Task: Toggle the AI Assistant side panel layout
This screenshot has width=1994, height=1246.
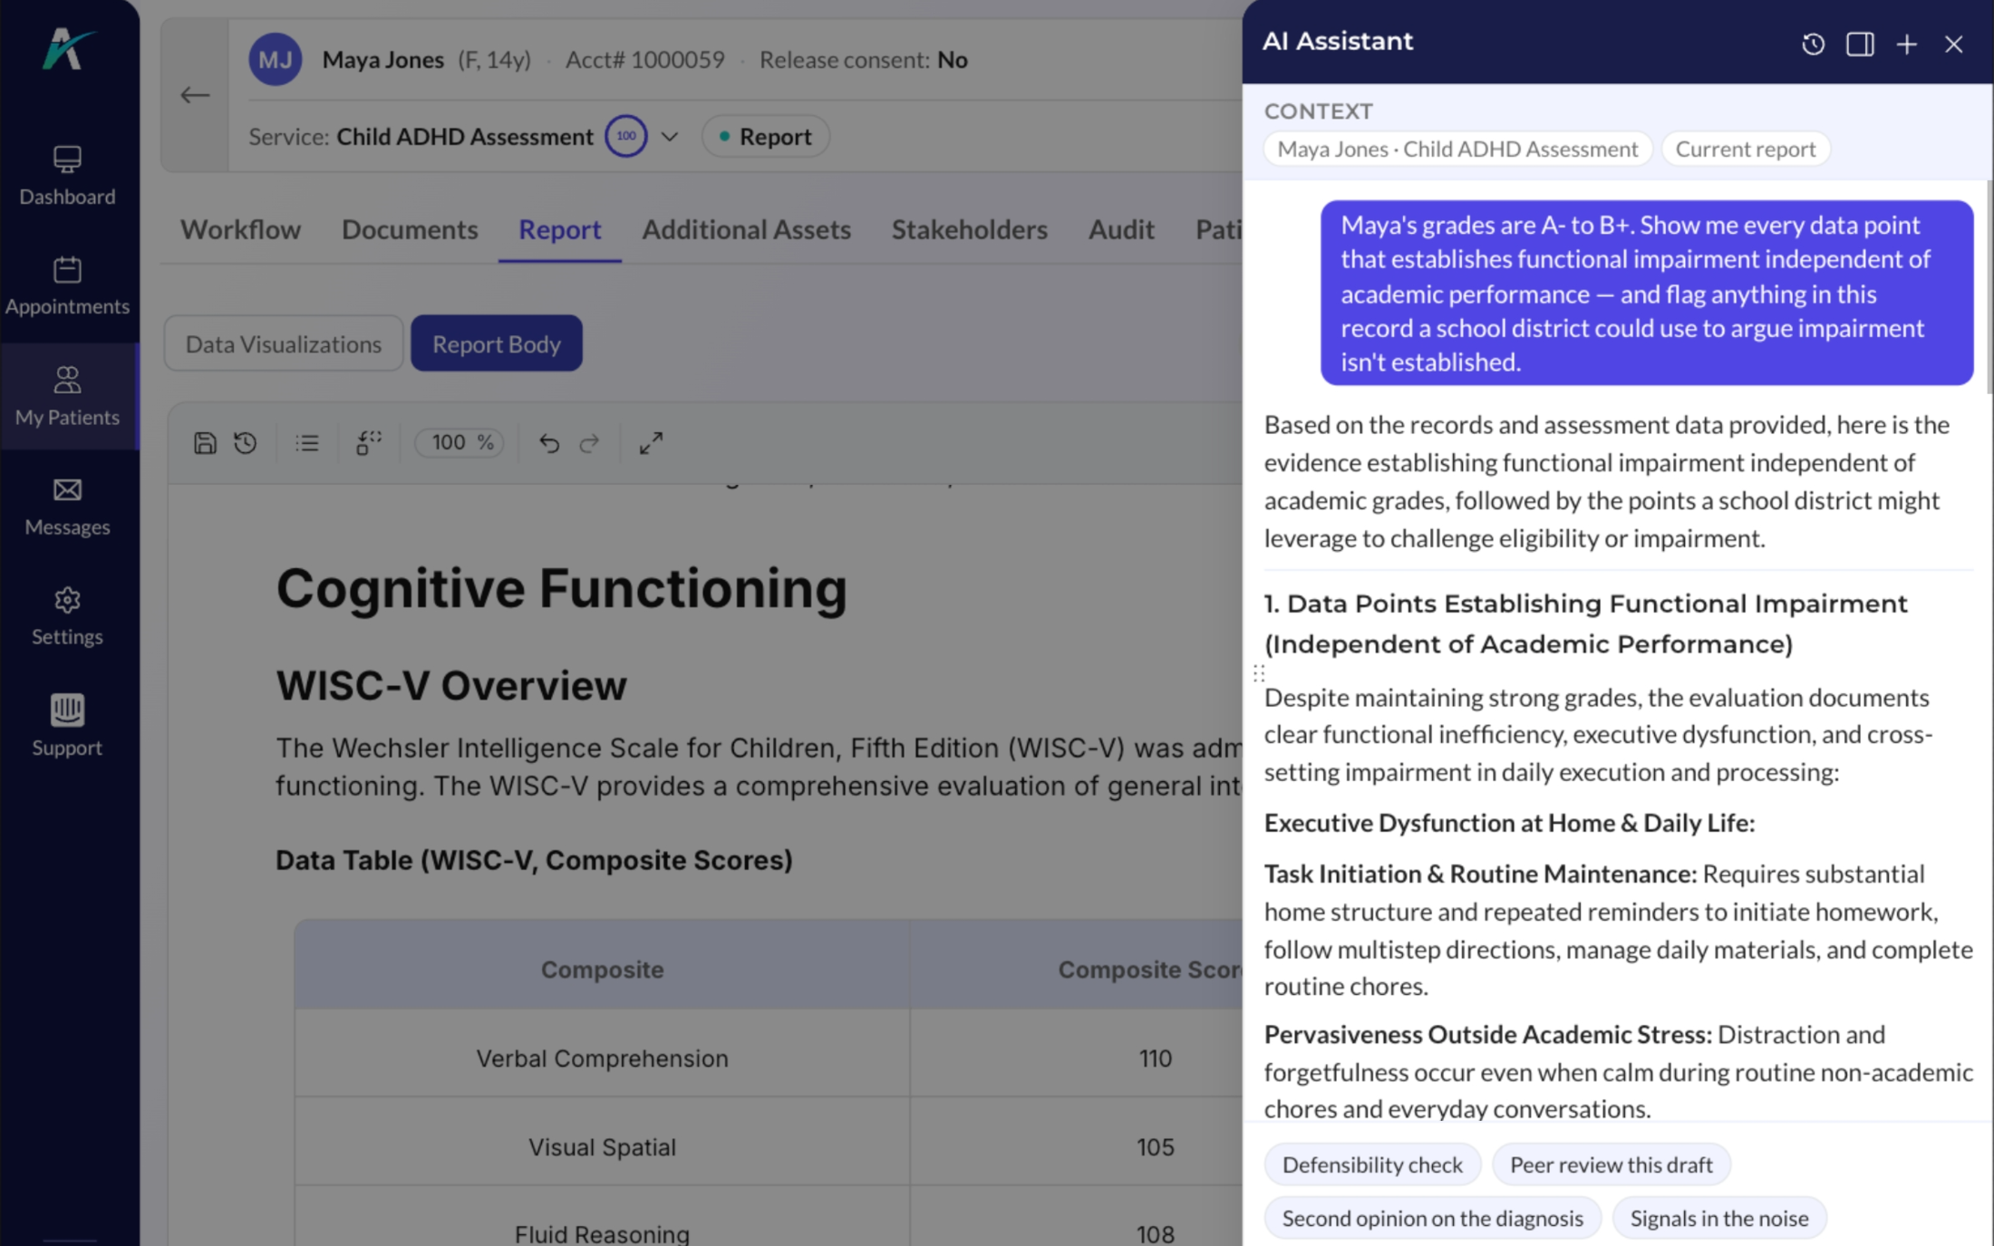Action: (x=1860, y=43)
